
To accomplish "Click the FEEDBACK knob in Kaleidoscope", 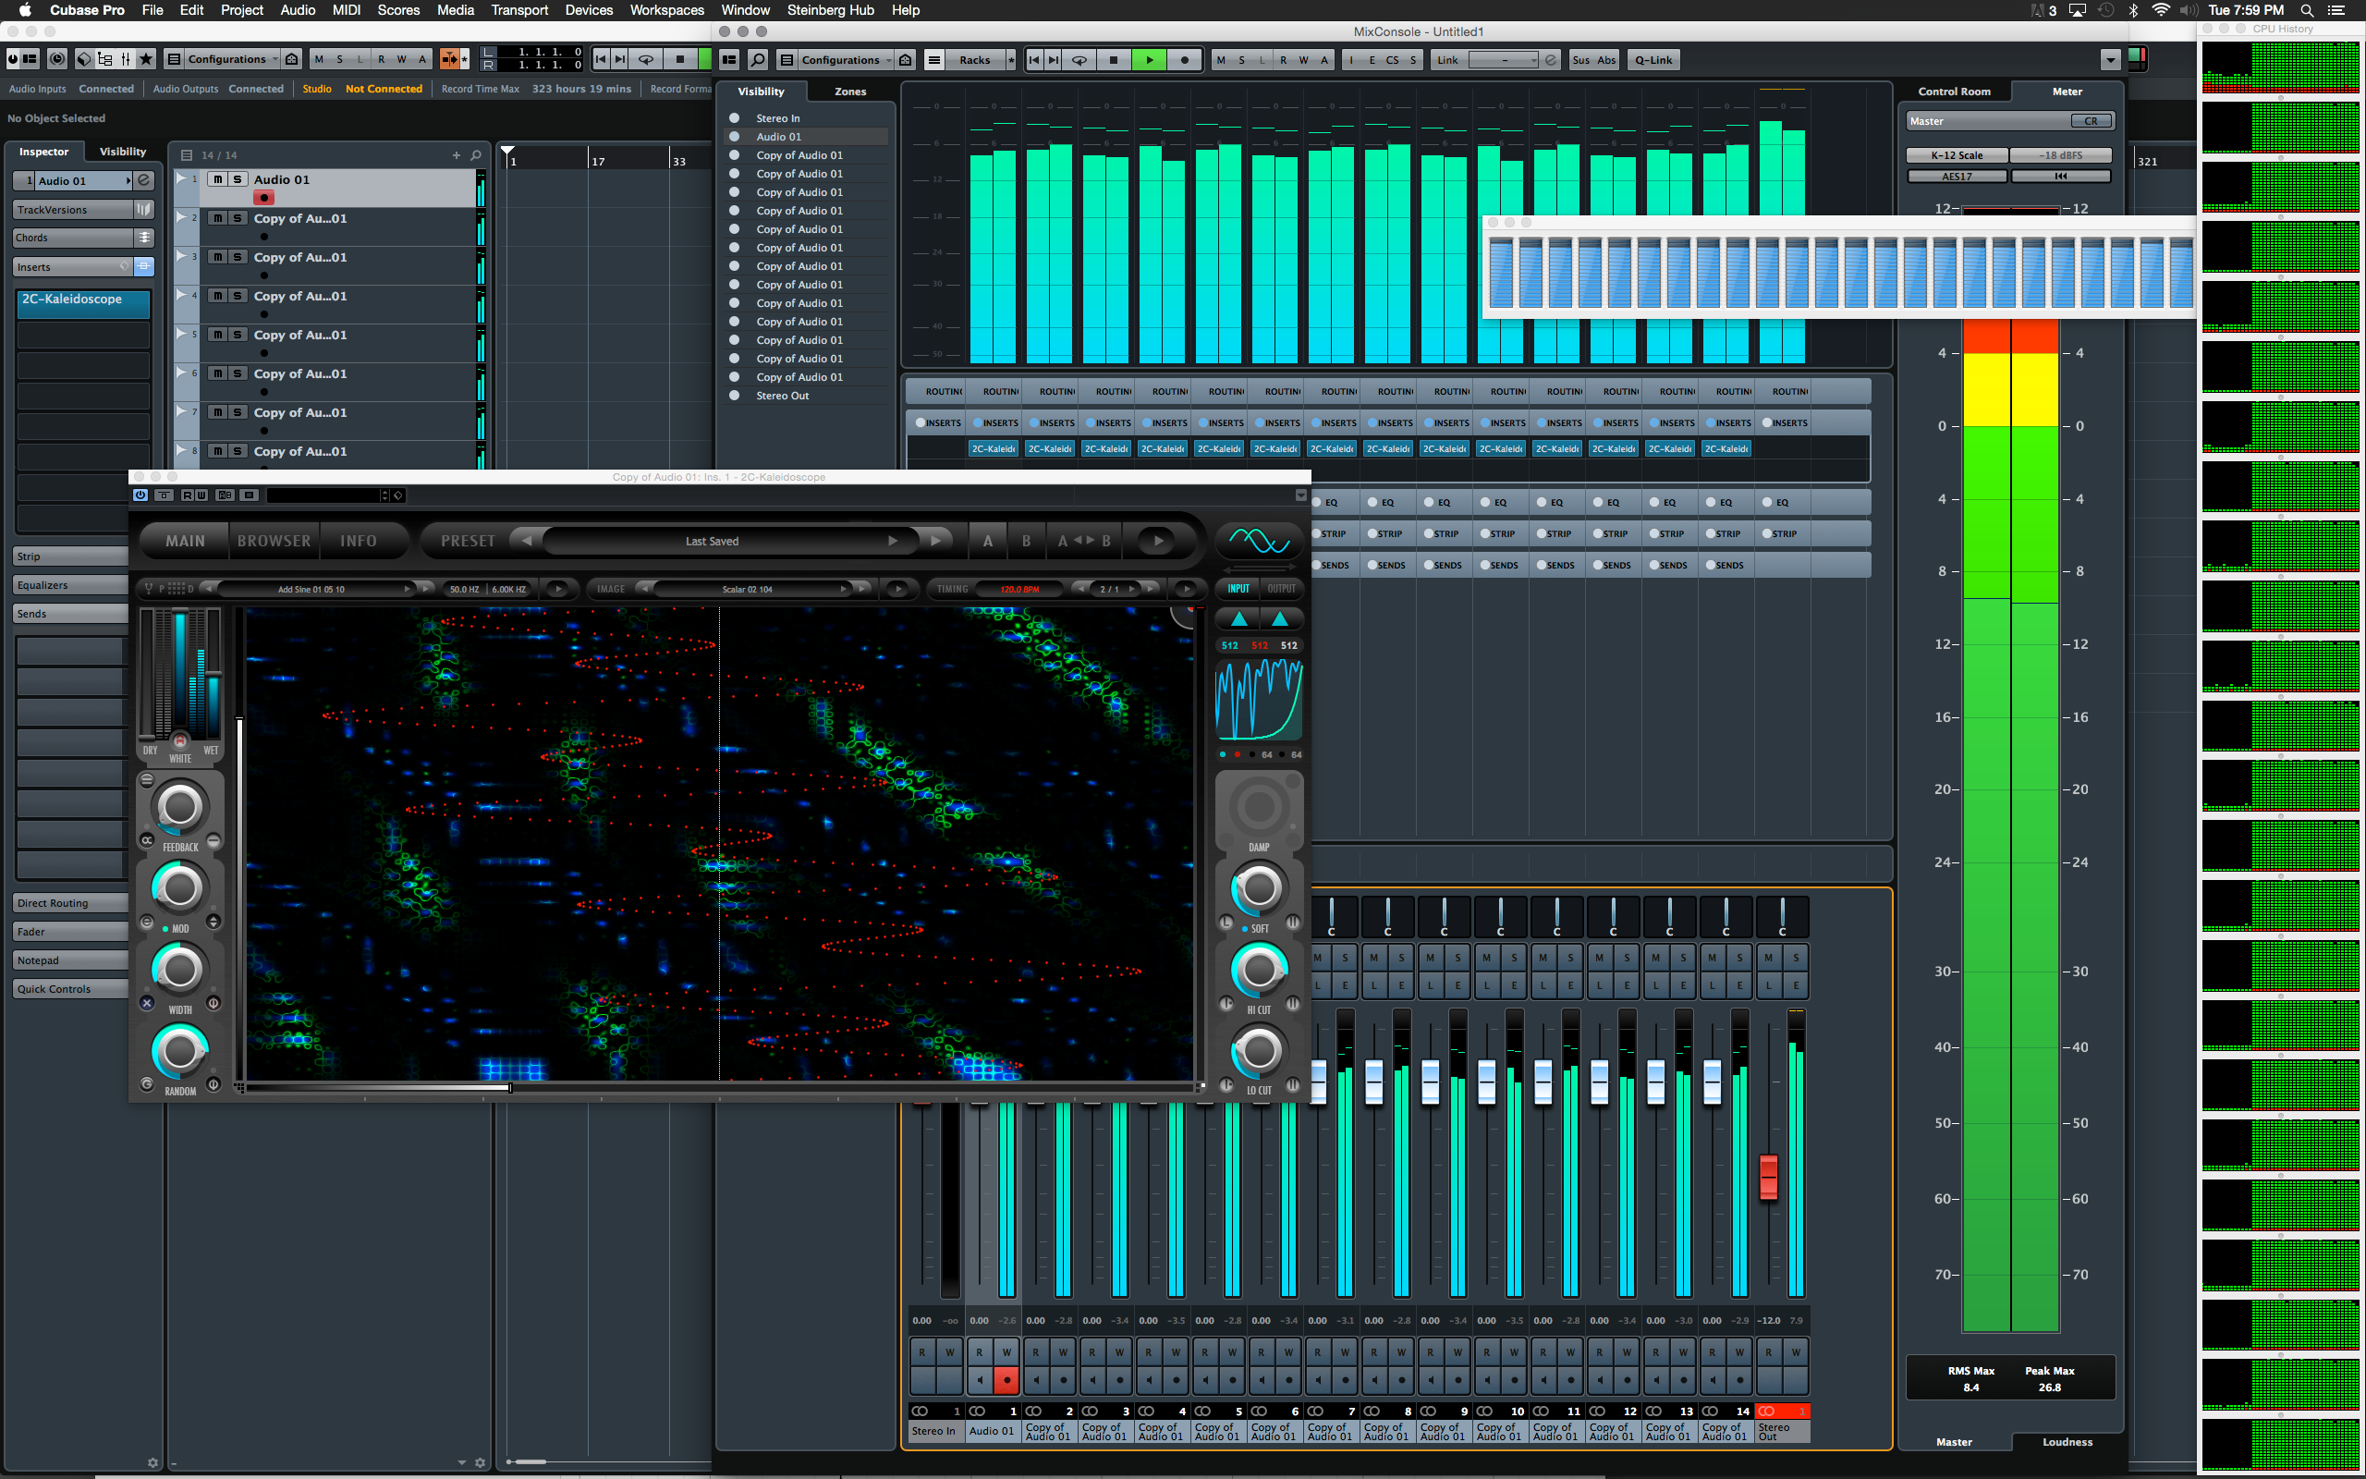I will (180, 807).
